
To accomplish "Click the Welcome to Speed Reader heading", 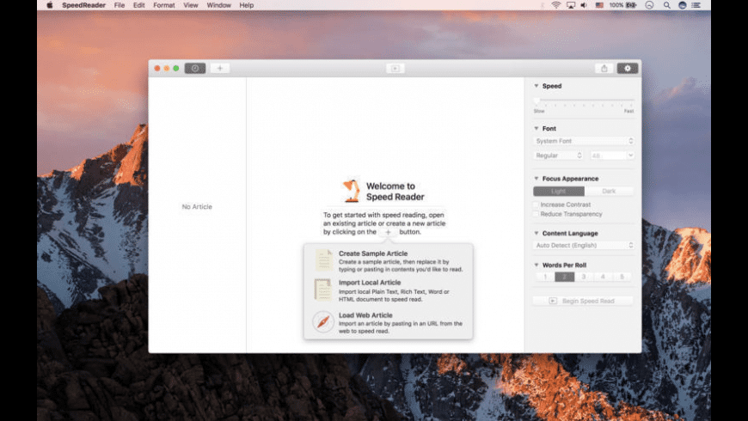I will (395, 192).
